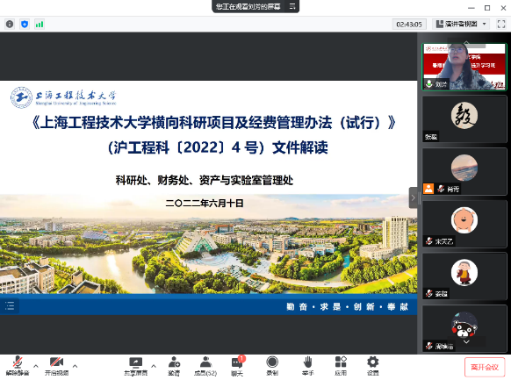The height and width of the screenshot is (380, 511).
Task: Select the Kumamon bear avatar tile
Action: click(464, 328)
